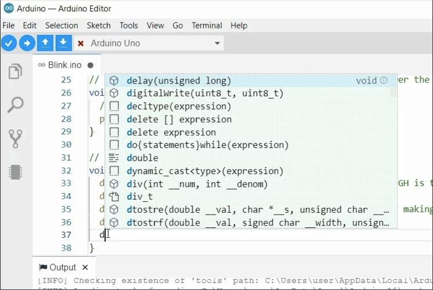Viewport: 433px width, 290px height.
Task: Open the Edit menu
Action: (x=30, y=26)
